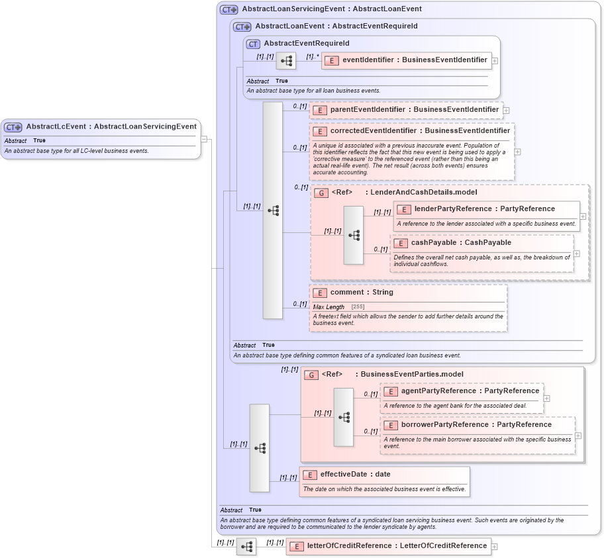This screenshot has width=604, height=558.
Task: Select the E icon of parentEventIdentifier
Action: pyautogui.click(x=319, y=110)
